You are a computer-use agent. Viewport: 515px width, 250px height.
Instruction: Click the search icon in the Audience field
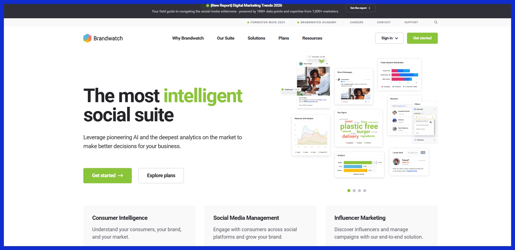417,117
